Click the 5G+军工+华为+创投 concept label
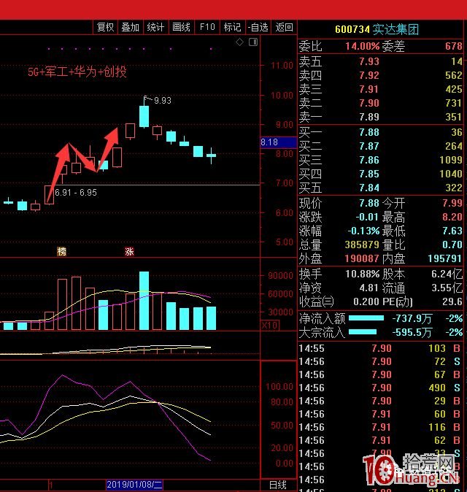Screen dimensions: 467x492 click(x=77, y=72)
